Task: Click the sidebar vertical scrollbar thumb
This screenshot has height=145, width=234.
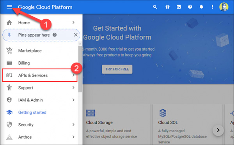Action: [80, 69]
